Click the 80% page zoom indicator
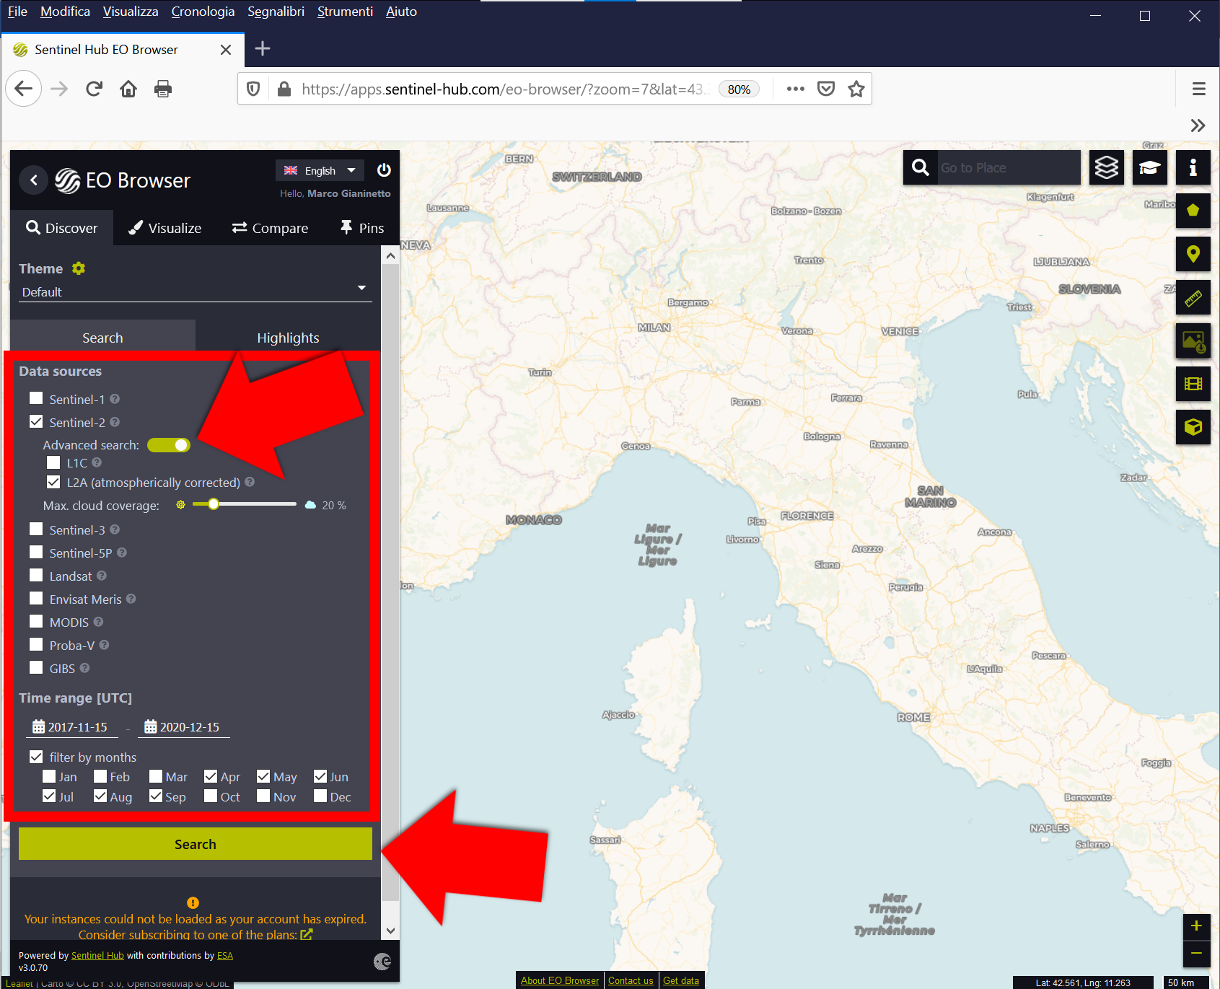The height and width of the screenshot is (989, 1220). pyautogui.click(x=739, y=89)
